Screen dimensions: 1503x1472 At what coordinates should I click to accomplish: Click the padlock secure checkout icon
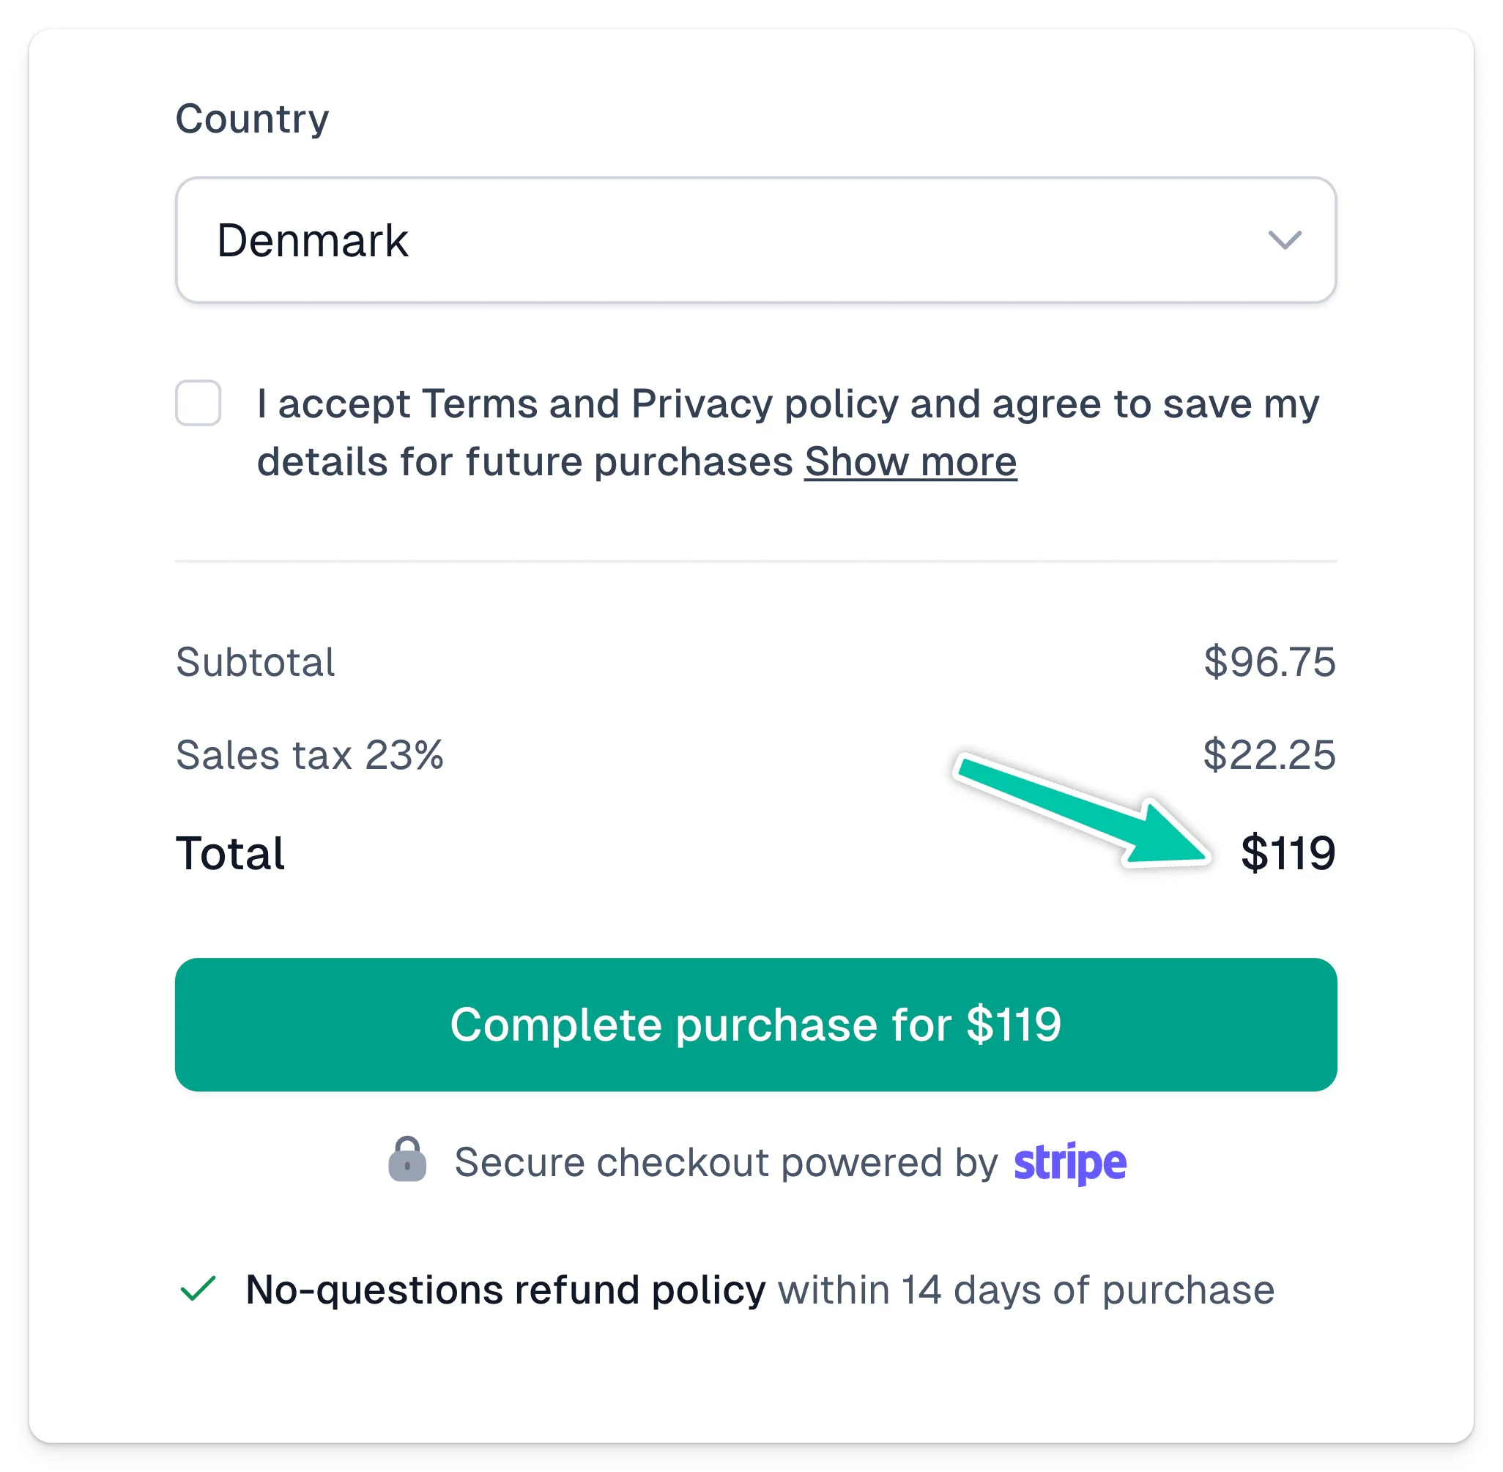point(407,1159)
